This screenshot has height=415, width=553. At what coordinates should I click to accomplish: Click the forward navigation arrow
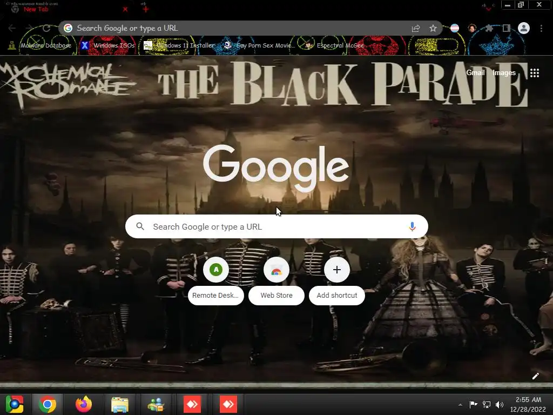(x=29, y=28)
